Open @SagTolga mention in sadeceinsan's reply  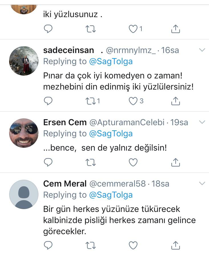[x=111, y=61]
